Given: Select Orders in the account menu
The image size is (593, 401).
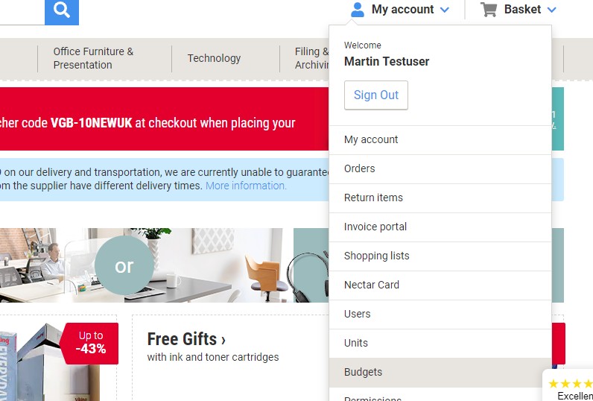Looking at the screenshot, I should pyautogui.click(x=360, y=168).
